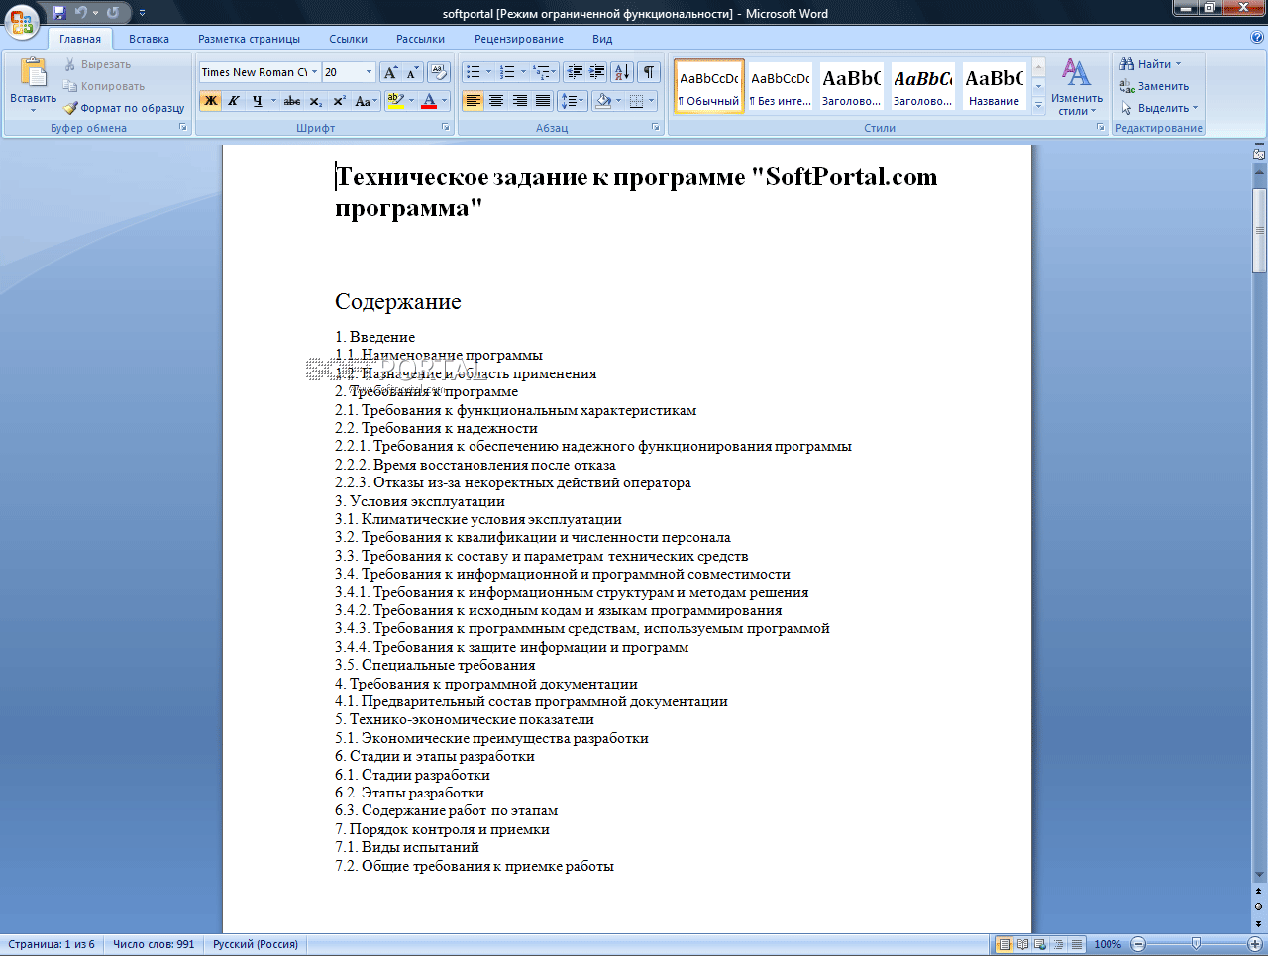Apply the Обычный (Normal) style
Screen dimensions: 1268x956
(709, 86)
